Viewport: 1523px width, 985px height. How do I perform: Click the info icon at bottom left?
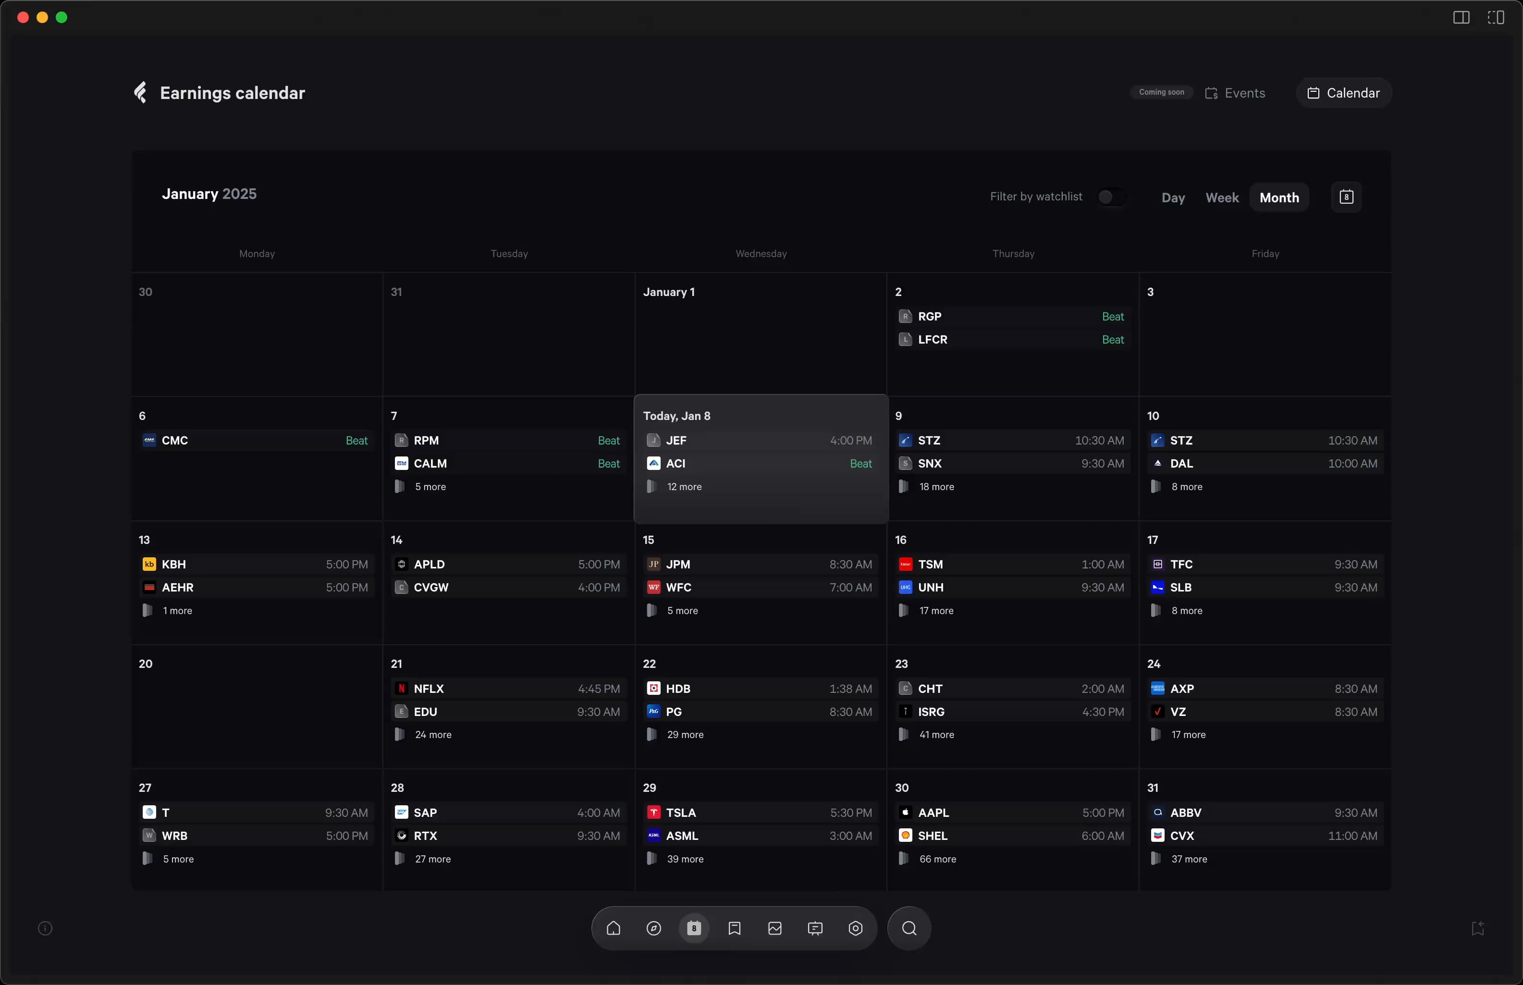tap(45, 928)
